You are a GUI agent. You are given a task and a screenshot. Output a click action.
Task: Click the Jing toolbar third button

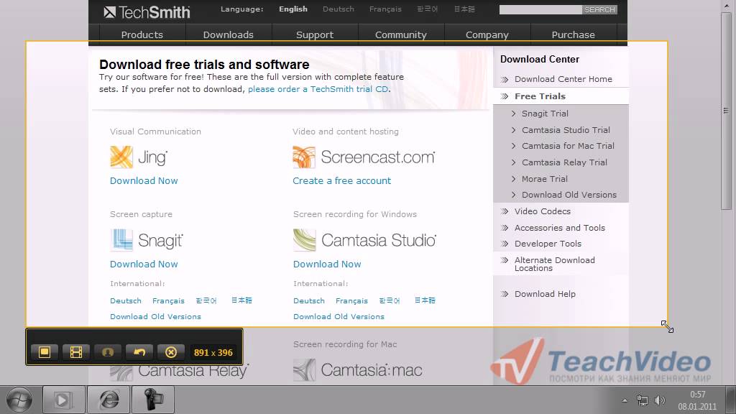pos(108,352)
